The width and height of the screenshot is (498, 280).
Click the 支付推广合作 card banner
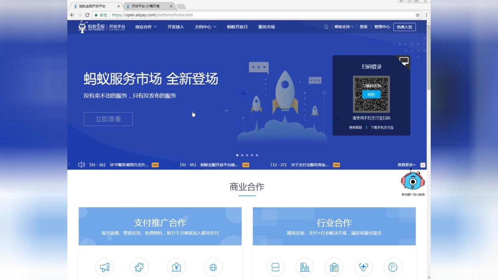point(160,226)
